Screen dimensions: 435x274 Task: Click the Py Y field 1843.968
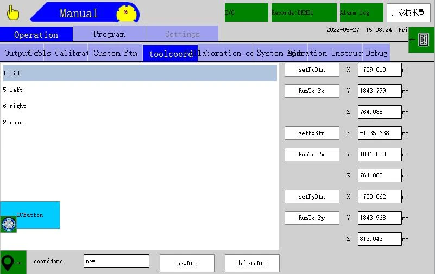tap(380, 218)
